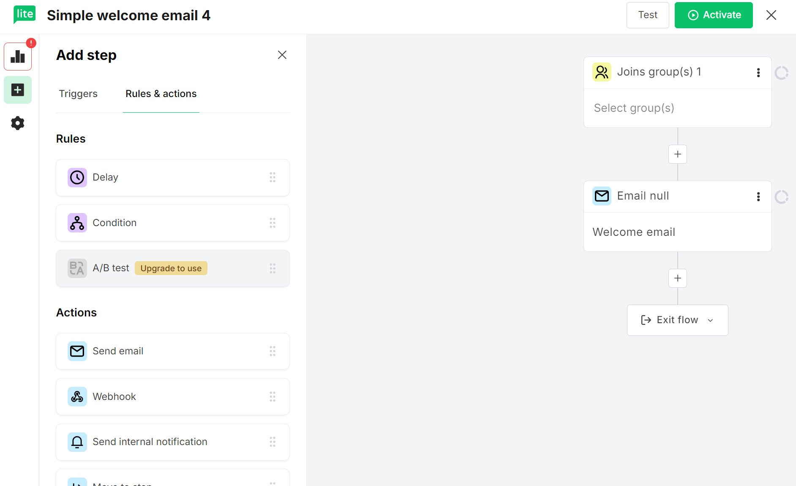Click the MailerLite lite logo
Viewport: 796px width, 486px height.
tap(24, 14)
